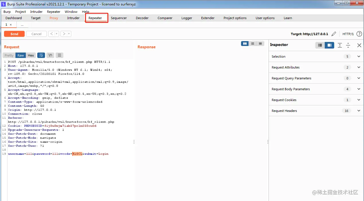Click the Cancel button
The width and height of the screenshot is (364, 201).
tap(36, 34)
